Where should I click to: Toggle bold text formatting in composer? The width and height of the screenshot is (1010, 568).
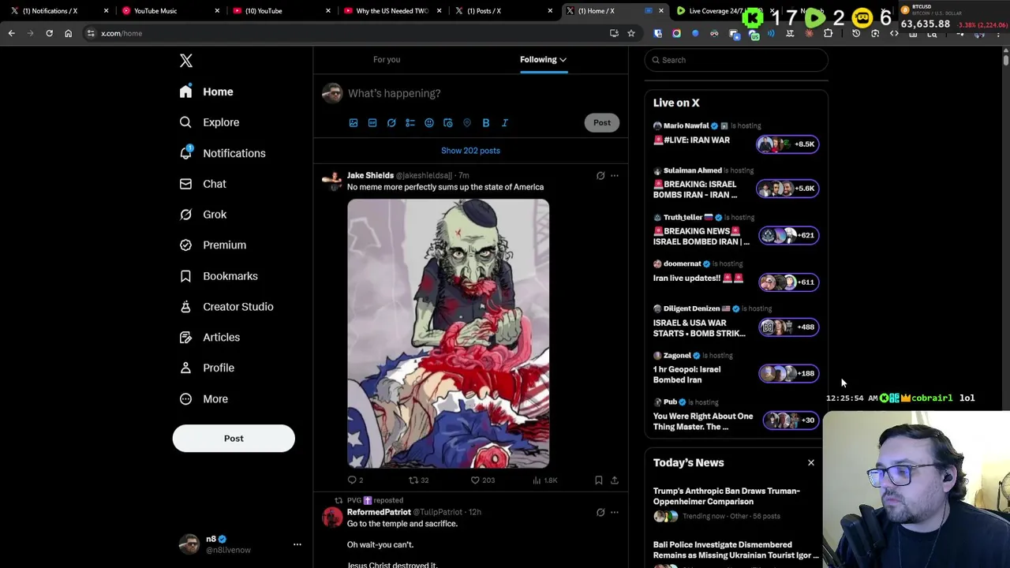486,123
